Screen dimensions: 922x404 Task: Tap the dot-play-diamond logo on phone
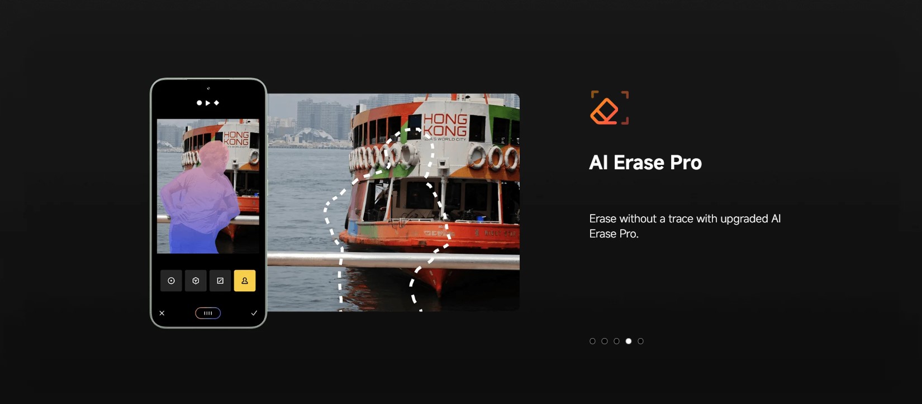point(208,103)
